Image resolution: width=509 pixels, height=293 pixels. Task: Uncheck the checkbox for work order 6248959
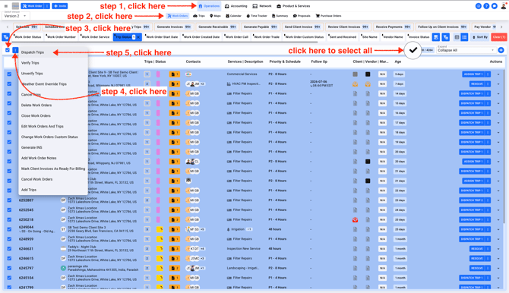click(x=9, y=239)
